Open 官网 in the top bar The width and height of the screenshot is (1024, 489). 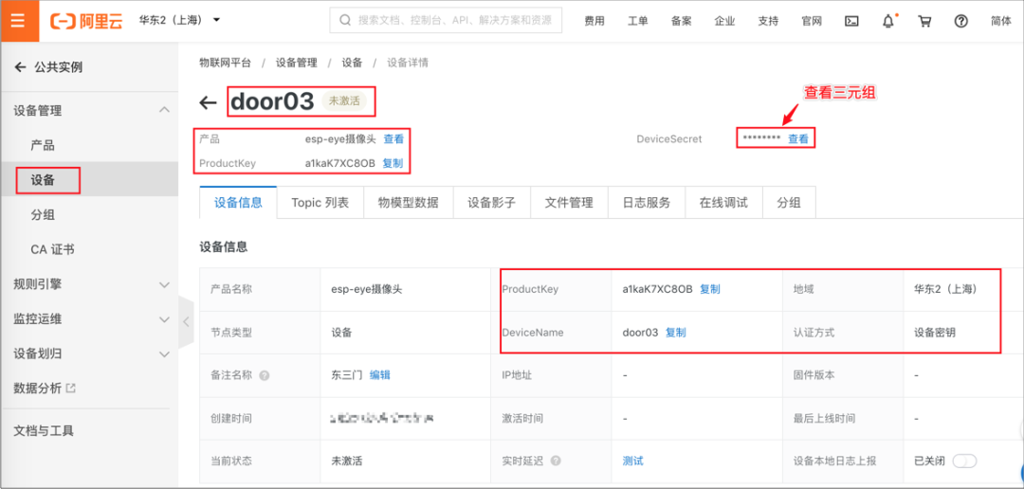(x=811, y=21)
